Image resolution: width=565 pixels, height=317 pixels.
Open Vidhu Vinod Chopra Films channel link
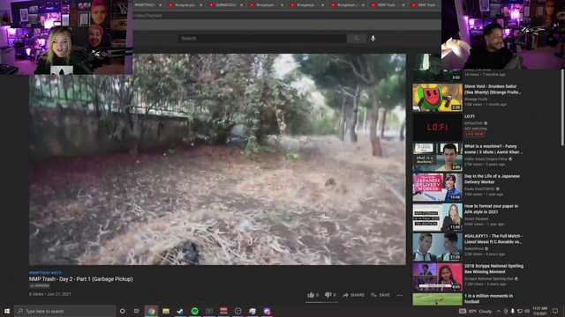(x=486, y=158)
